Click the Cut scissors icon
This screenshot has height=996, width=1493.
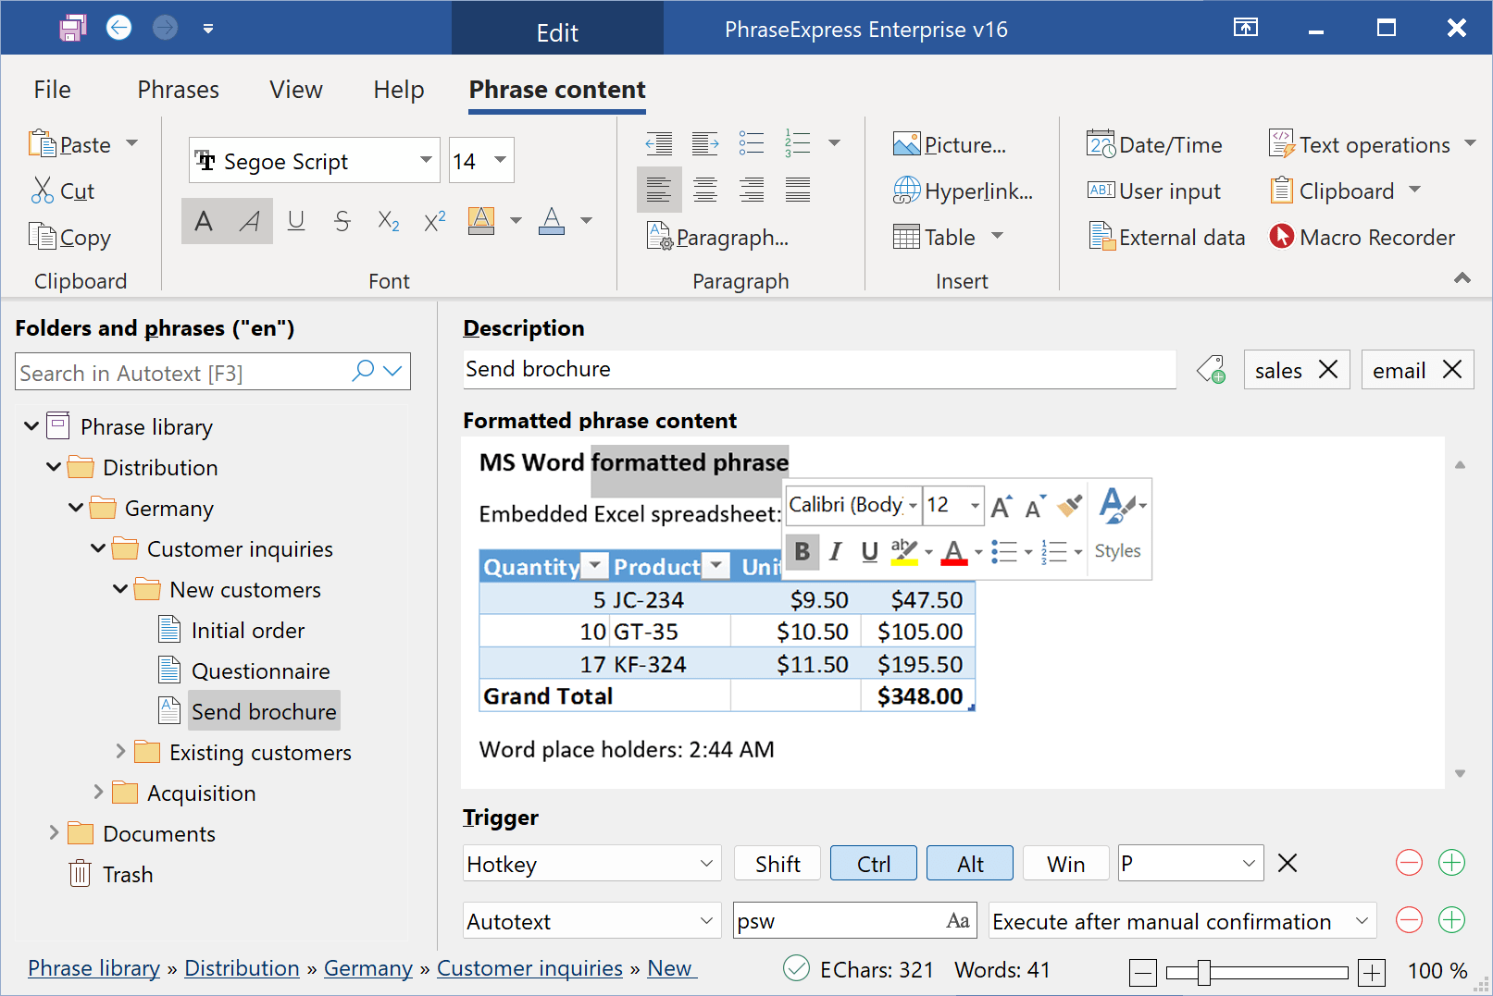43,191
